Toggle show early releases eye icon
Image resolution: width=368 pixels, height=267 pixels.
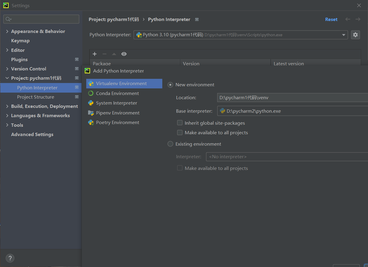pos(124,54)
